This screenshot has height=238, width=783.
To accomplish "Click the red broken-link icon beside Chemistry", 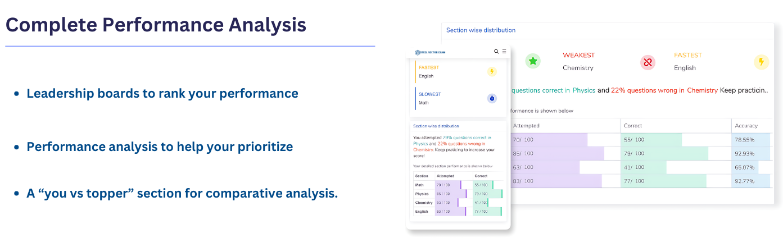I will pos(648,62).
